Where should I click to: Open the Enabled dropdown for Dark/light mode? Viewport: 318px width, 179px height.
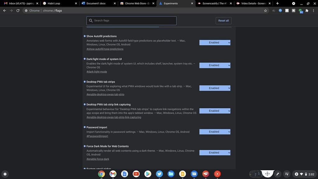point(215,65)
